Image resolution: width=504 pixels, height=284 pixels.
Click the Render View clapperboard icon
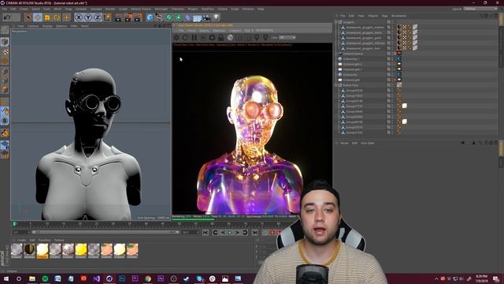click(x=119, y=17)
